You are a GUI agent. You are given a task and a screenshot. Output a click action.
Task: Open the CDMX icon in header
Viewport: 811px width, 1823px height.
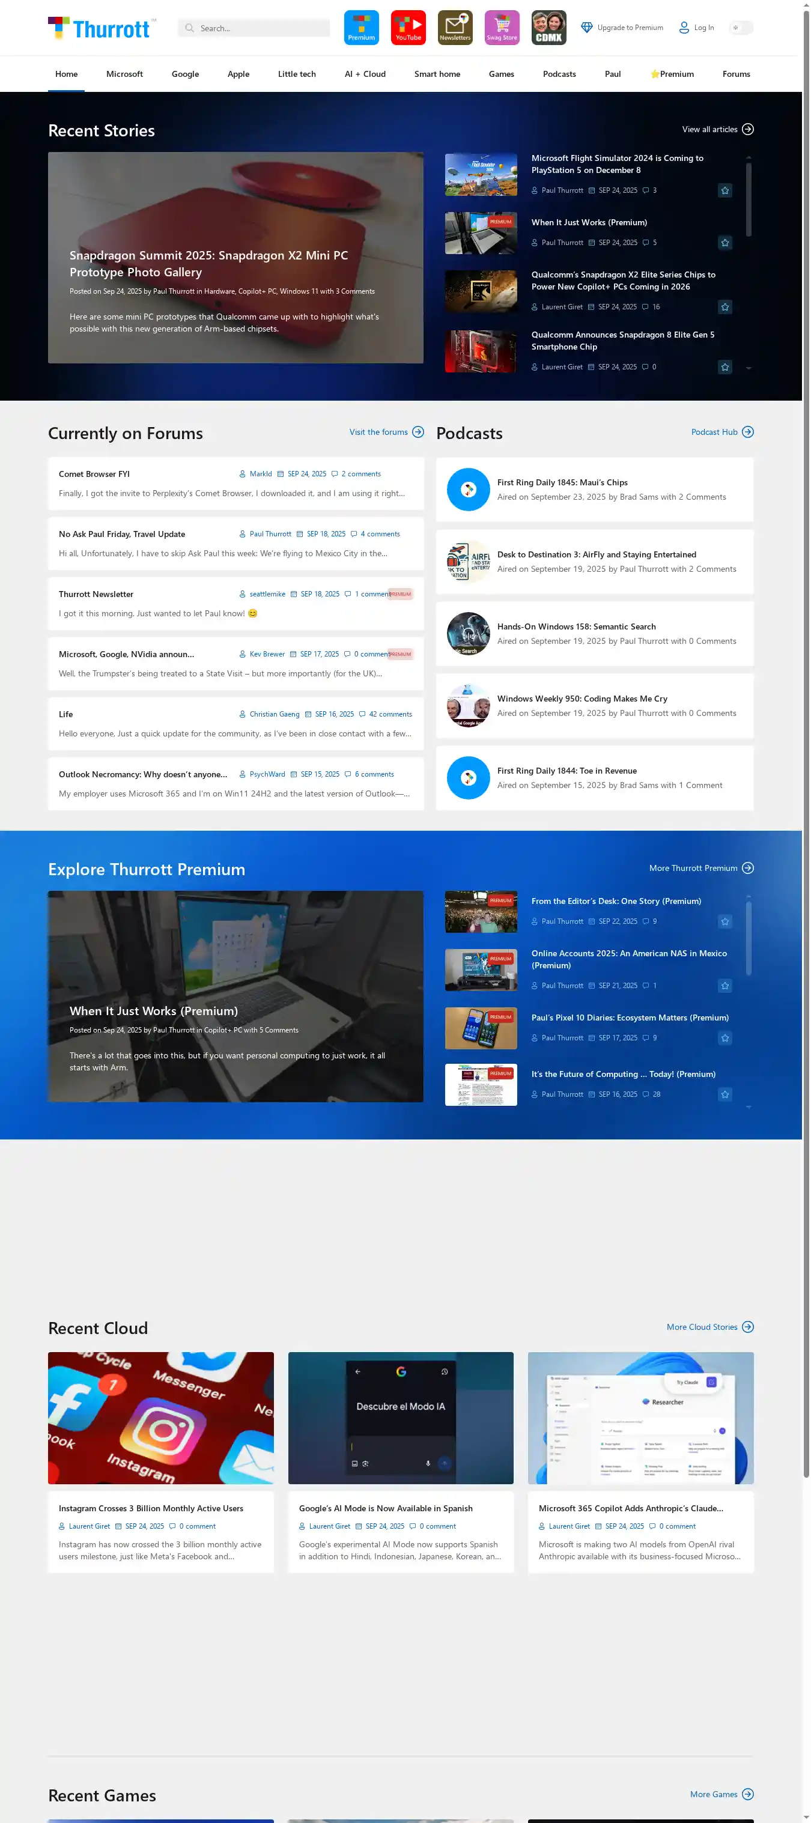pyautogui.click(x=548, y=28)
